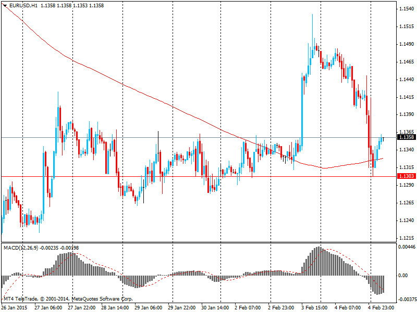
Task: Click the 1.1215 price axis label
Action: pos(407,238)
